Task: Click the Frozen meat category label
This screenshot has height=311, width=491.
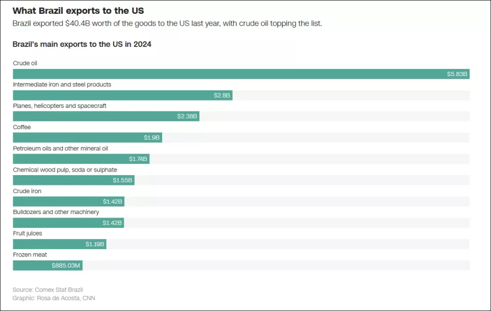Action: [x=30, y=255]
